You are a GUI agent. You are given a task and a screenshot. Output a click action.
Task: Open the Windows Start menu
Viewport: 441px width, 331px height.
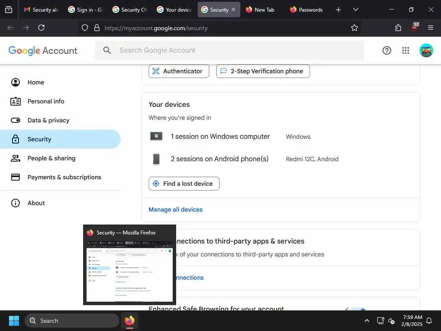pos(14,321)
